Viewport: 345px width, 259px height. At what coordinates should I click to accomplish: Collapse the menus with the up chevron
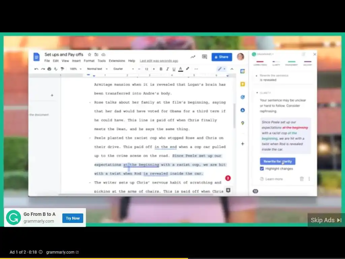click(232, 69)
